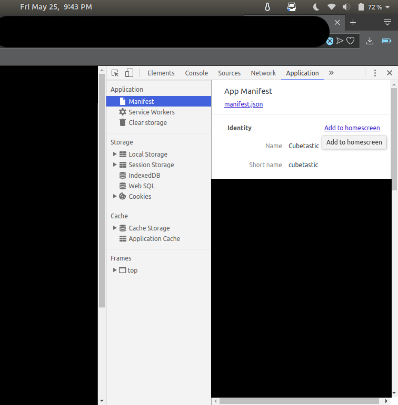Viewport: 398px width, 405px height.
Task: Switch to the Elements tab
Action: tap(161, 73)
